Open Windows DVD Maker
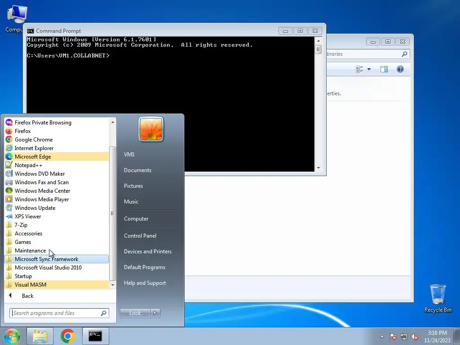460x345 pixels. [x=57, y=174]
